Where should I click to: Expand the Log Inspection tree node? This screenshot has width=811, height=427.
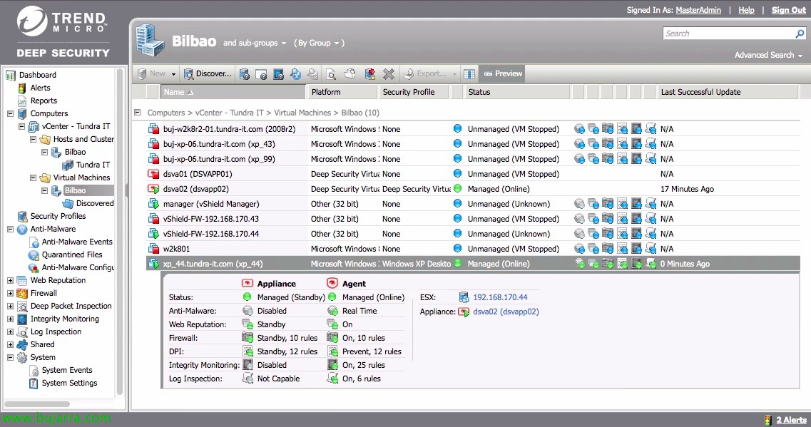tap(10, 332)
